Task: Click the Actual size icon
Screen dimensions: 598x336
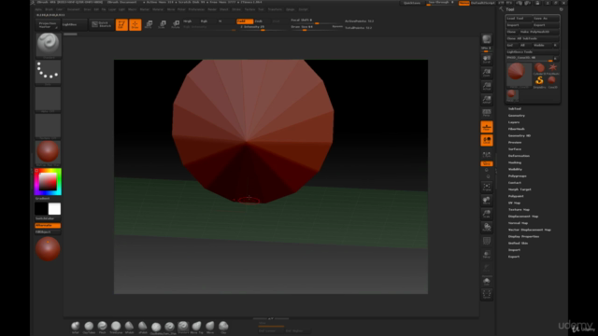Action: pyautogui.click(x=486, y=86)
